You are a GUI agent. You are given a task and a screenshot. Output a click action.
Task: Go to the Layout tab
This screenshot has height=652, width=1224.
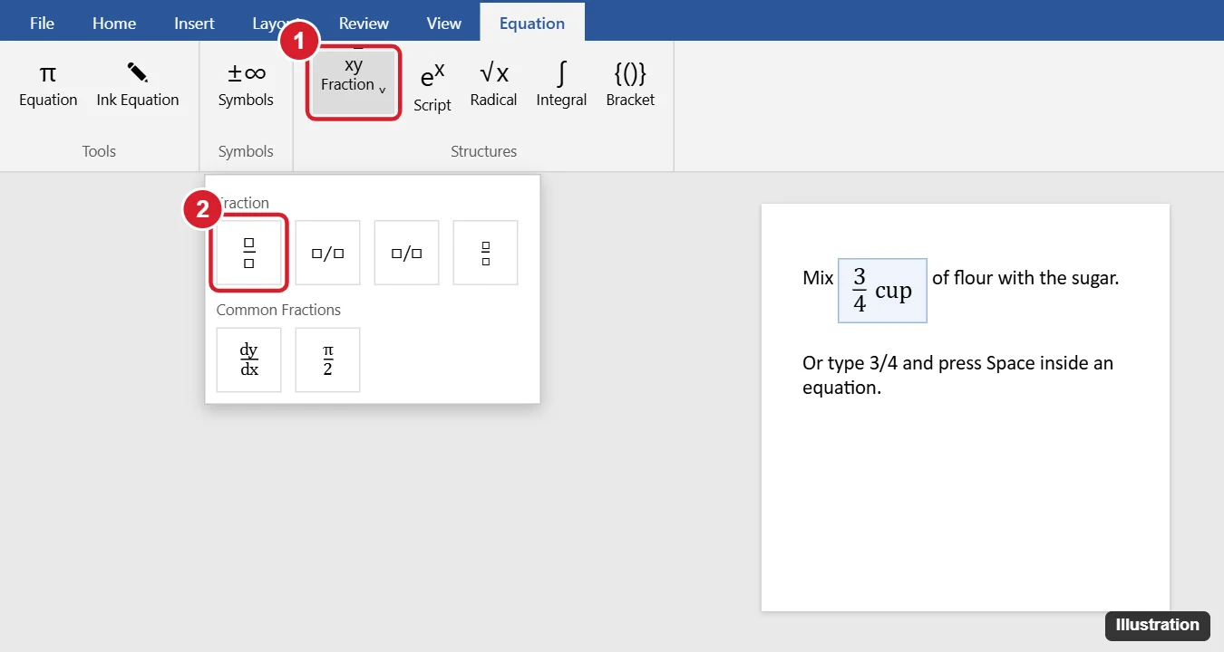tap(276, 24)
